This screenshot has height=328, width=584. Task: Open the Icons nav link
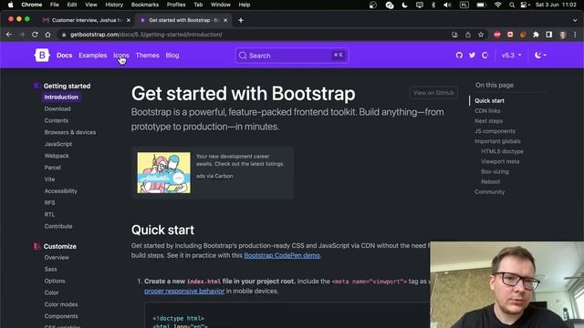click(x=121, y=55)
